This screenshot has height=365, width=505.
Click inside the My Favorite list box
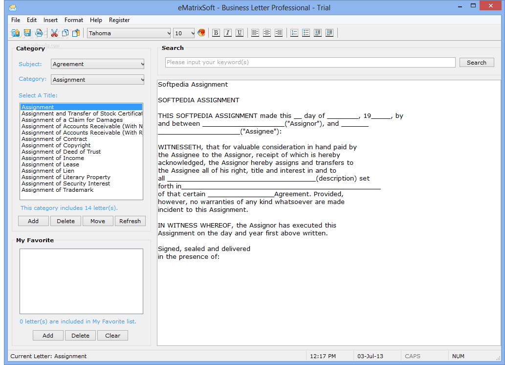click(x=82, y=281)
